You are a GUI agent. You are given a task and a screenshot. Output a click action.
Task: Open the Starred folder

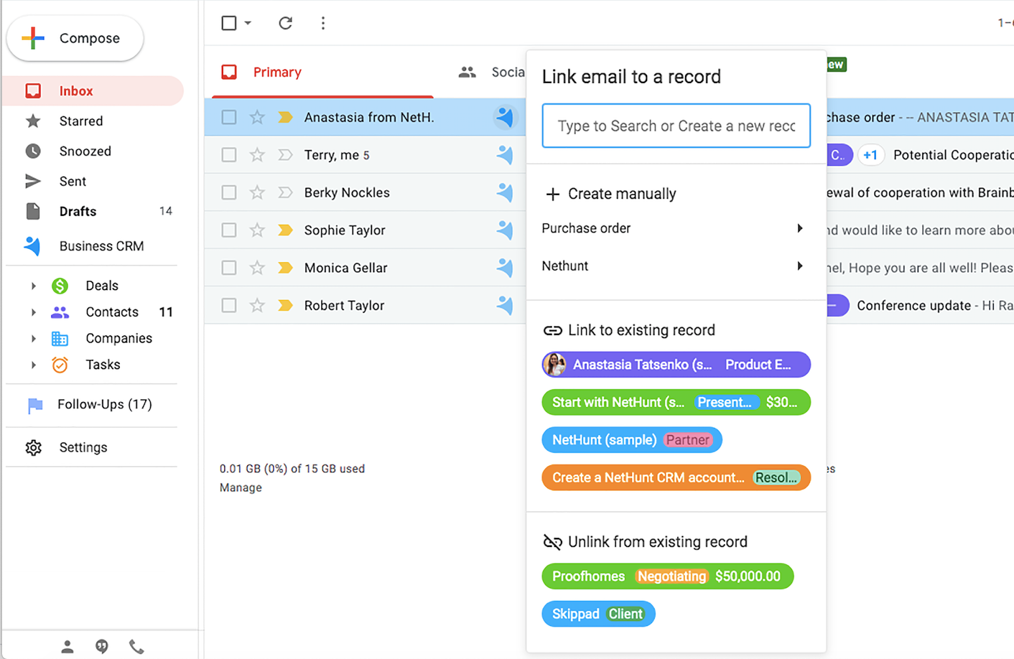point(81,121)
